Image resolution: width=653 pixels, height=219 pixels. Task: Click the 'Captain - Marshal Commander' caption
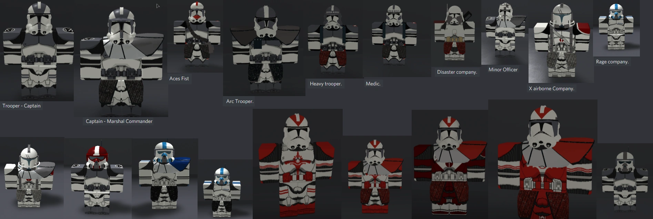click(119, 121)
